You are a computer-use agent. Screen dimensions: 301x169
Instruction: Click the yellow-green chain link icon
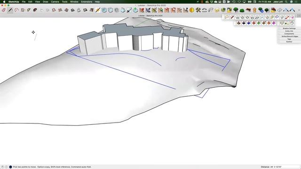tap(272, 17)
